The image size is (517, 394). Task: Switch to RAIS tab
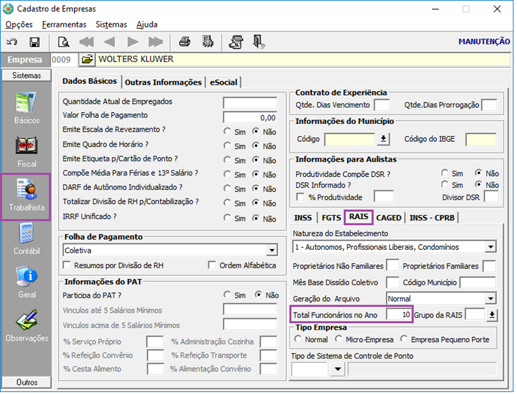point(358,217)
